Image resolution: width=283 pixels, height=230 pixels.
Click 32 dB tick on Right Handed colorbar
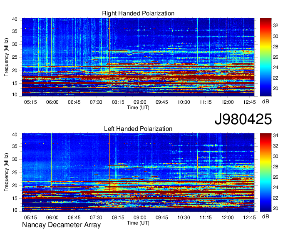pyautogui.click(x=276, y=26)
